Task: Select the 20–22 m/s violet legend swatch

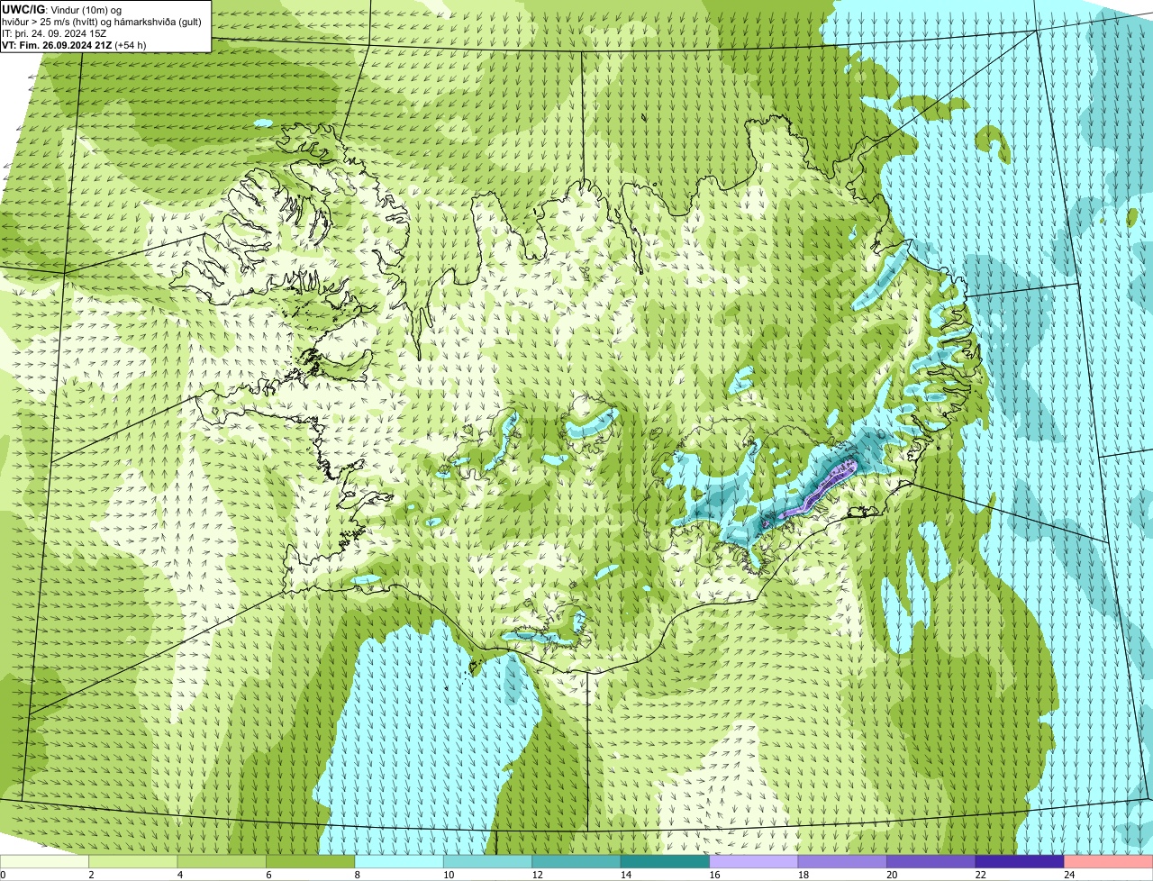Action: pyautogui.click(x=931, y=861)
